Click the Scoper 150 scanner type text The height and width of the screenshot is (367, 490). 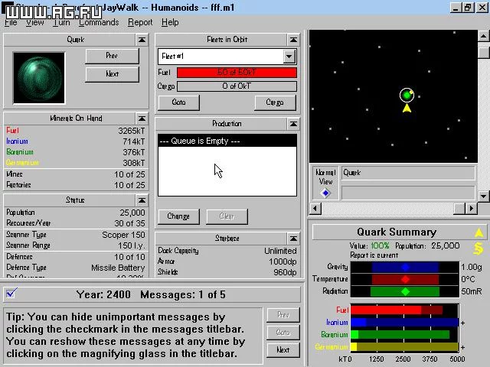coord(123,235)
